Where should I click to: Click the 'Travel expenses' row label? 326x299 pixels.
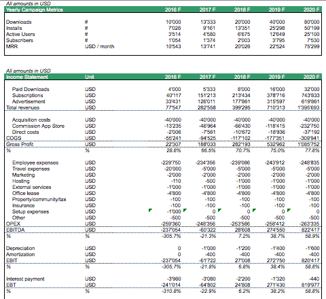(31, 169)
